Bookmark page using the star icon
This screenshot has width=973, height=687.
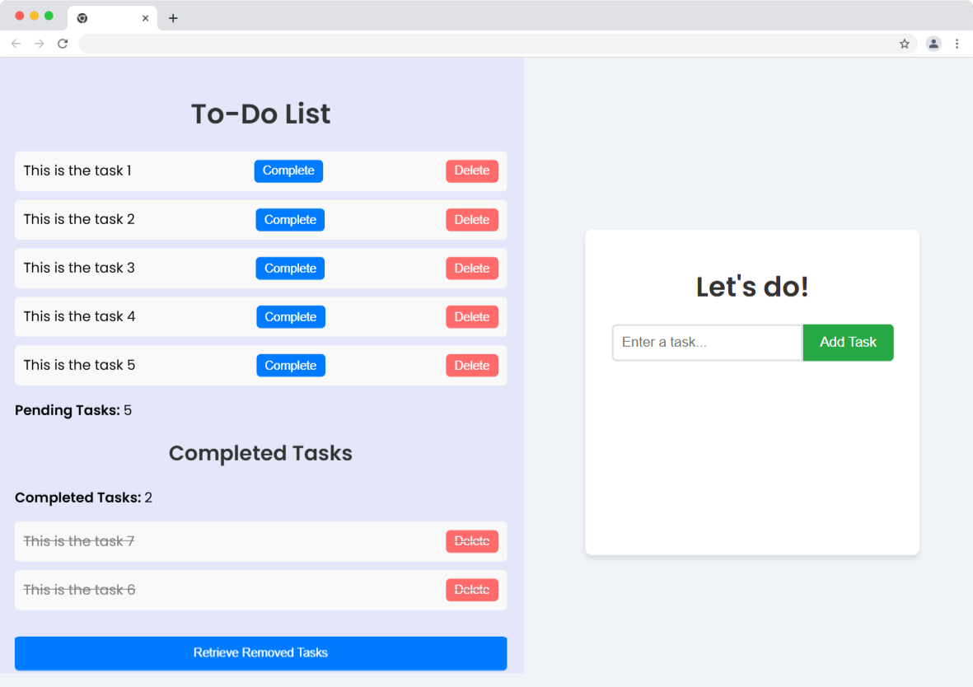tap(904, 44)
